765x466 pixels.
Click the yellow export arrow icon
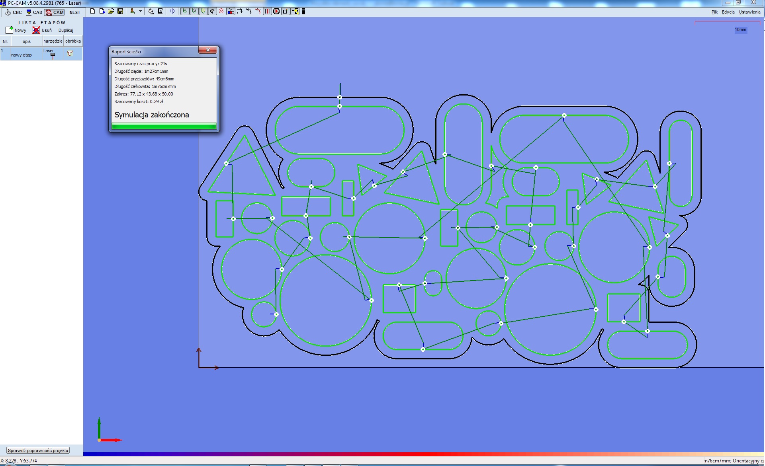(295, 12)
